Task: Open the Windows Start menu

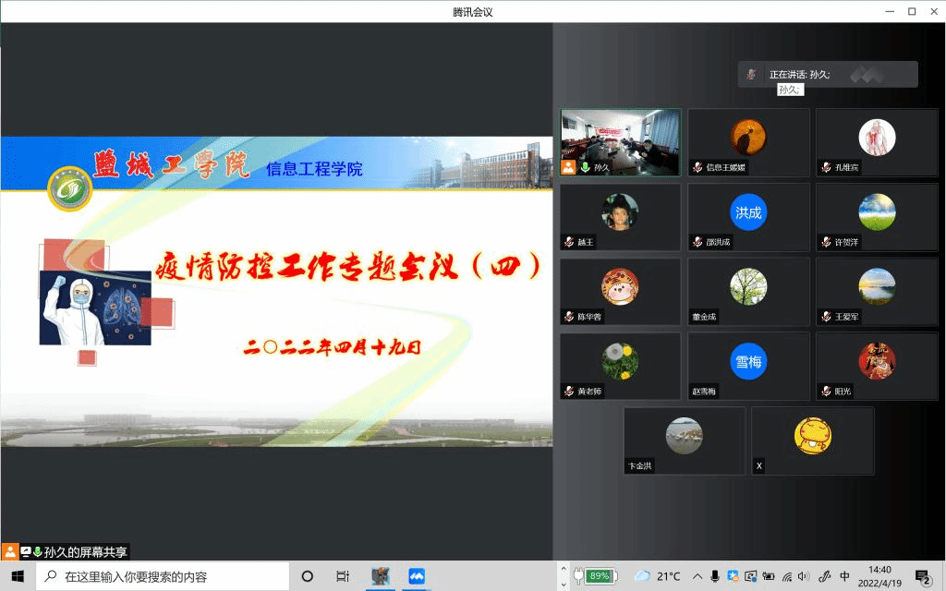Action: pos(18,576)
